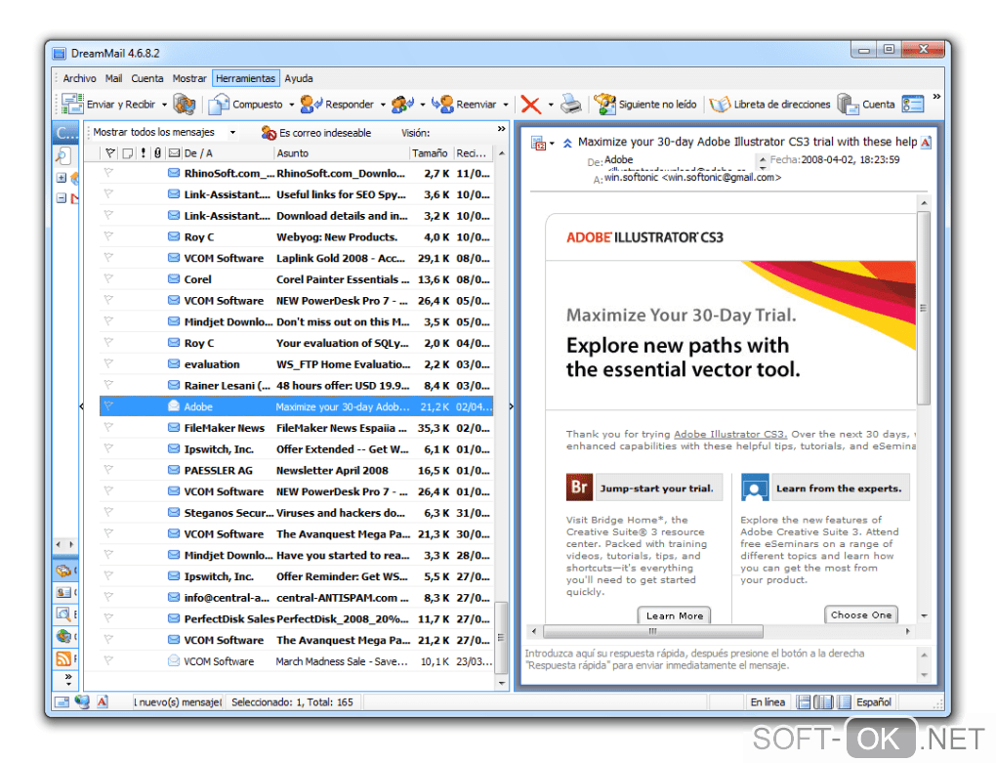
Task: Open the Cuenta menu
Action: tap(147, 79)
